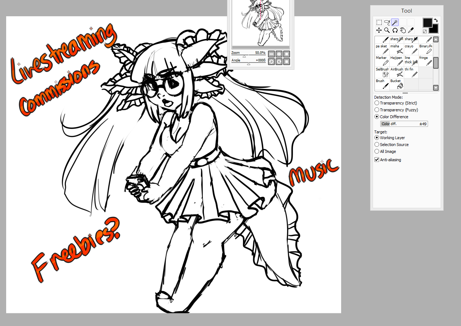Set target to All Image

pyautogui.click(x=385, y=151)
